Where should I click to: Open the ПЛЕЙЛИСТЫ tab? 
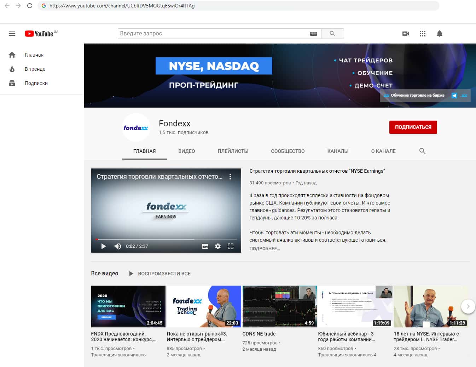[x=233, y=151]
